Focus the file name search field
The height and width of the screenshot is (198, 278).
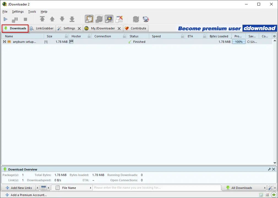157,188
